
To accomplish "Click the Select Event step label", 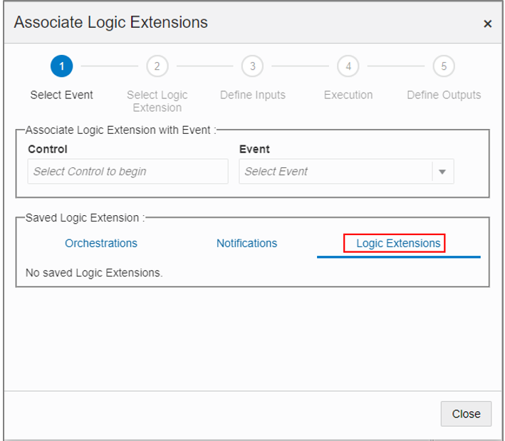I will (x=61, y=95).
